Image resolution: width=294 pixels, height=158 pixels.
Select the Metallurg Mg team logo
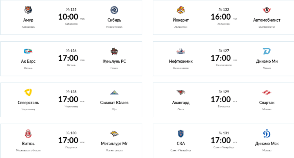(114, 134)
